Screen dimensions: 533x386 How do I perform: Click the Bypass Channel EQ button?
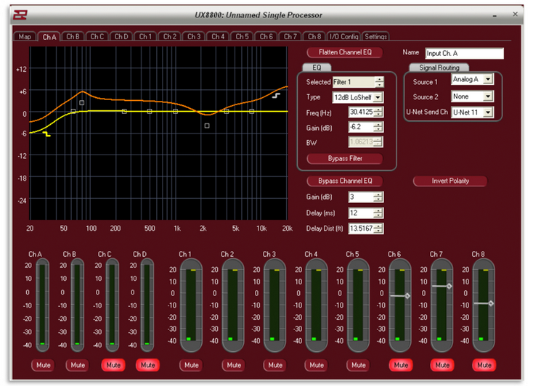click(345, 181)
